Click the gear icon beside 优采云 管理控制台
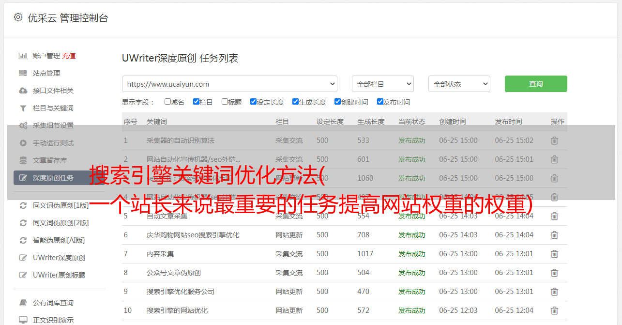Viewport: 622px width, 325px height. [18, 17]
